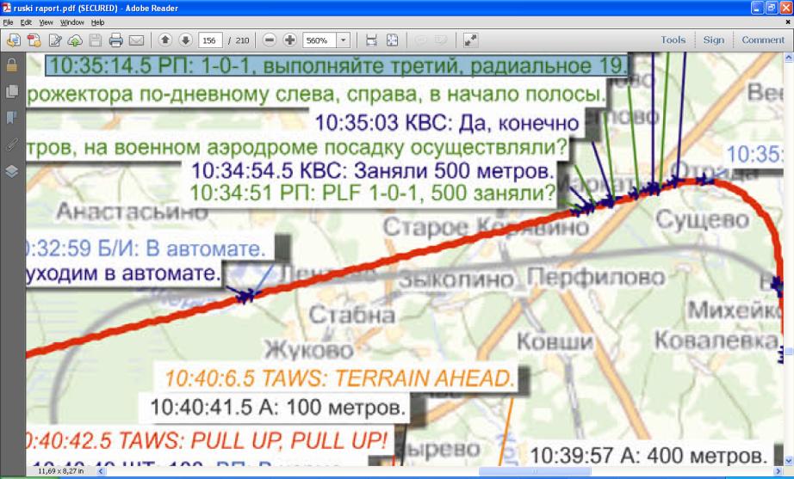Click the horizontal scrollbar right arrow

778,471
